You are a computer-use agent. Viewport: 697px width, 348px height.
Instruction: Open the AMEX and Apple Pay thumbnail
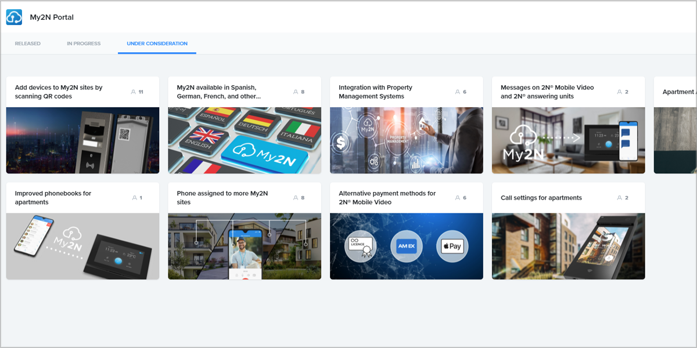[x=407, y=246]
